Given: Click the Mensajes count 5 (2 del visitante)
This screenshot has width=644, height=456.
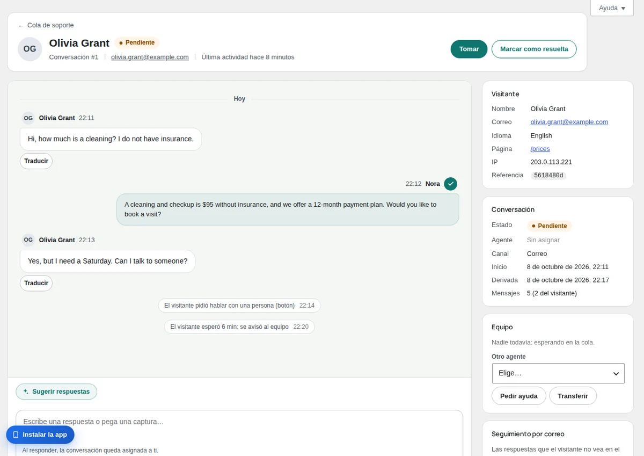Looking at the screenshot, I should [552, 293].
